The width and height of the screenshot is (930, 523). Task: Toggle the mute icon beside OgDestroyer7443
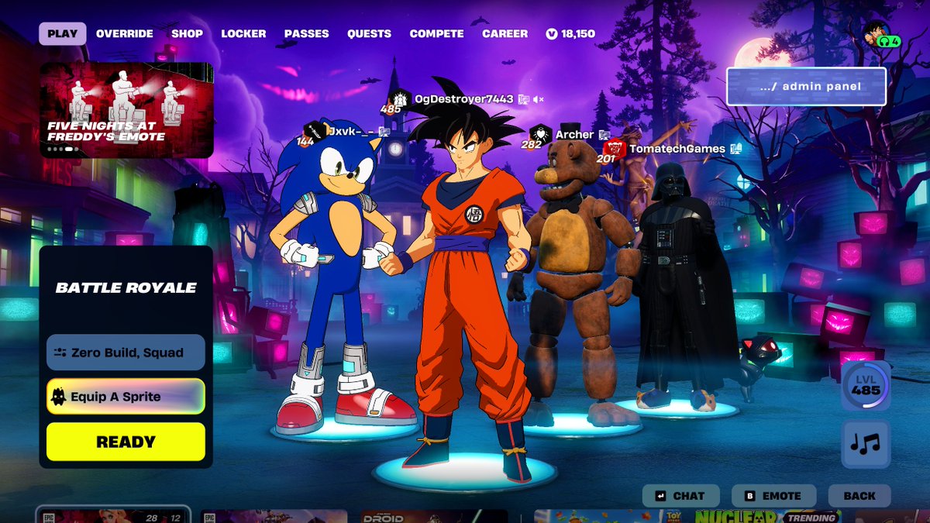coord(539,99)
